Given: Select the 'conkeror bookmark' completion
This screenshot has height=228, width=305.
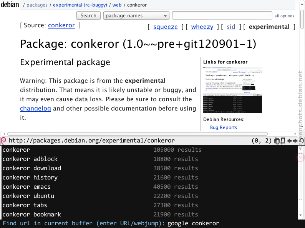Looking at the screenshot, I should click(149, 215).
